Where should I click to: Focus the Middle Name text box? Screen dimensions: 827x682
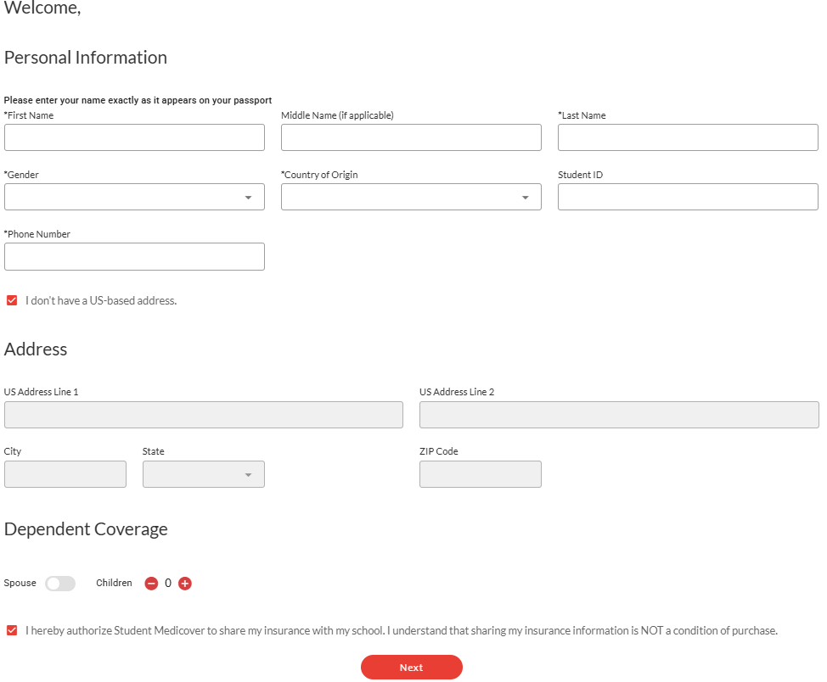click(x=412, y=137)
